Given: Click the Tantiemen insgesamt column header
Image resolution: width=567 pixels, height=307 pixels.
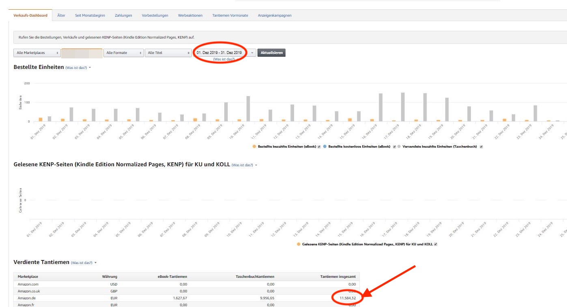Looking at the screenshot, I should (x=338, y=277).
